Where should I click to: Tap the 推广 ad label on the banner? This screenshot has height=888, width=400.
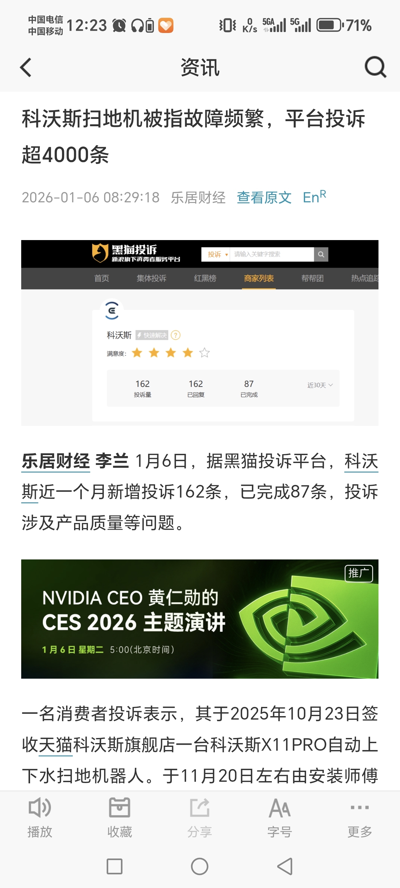(359, 573)
